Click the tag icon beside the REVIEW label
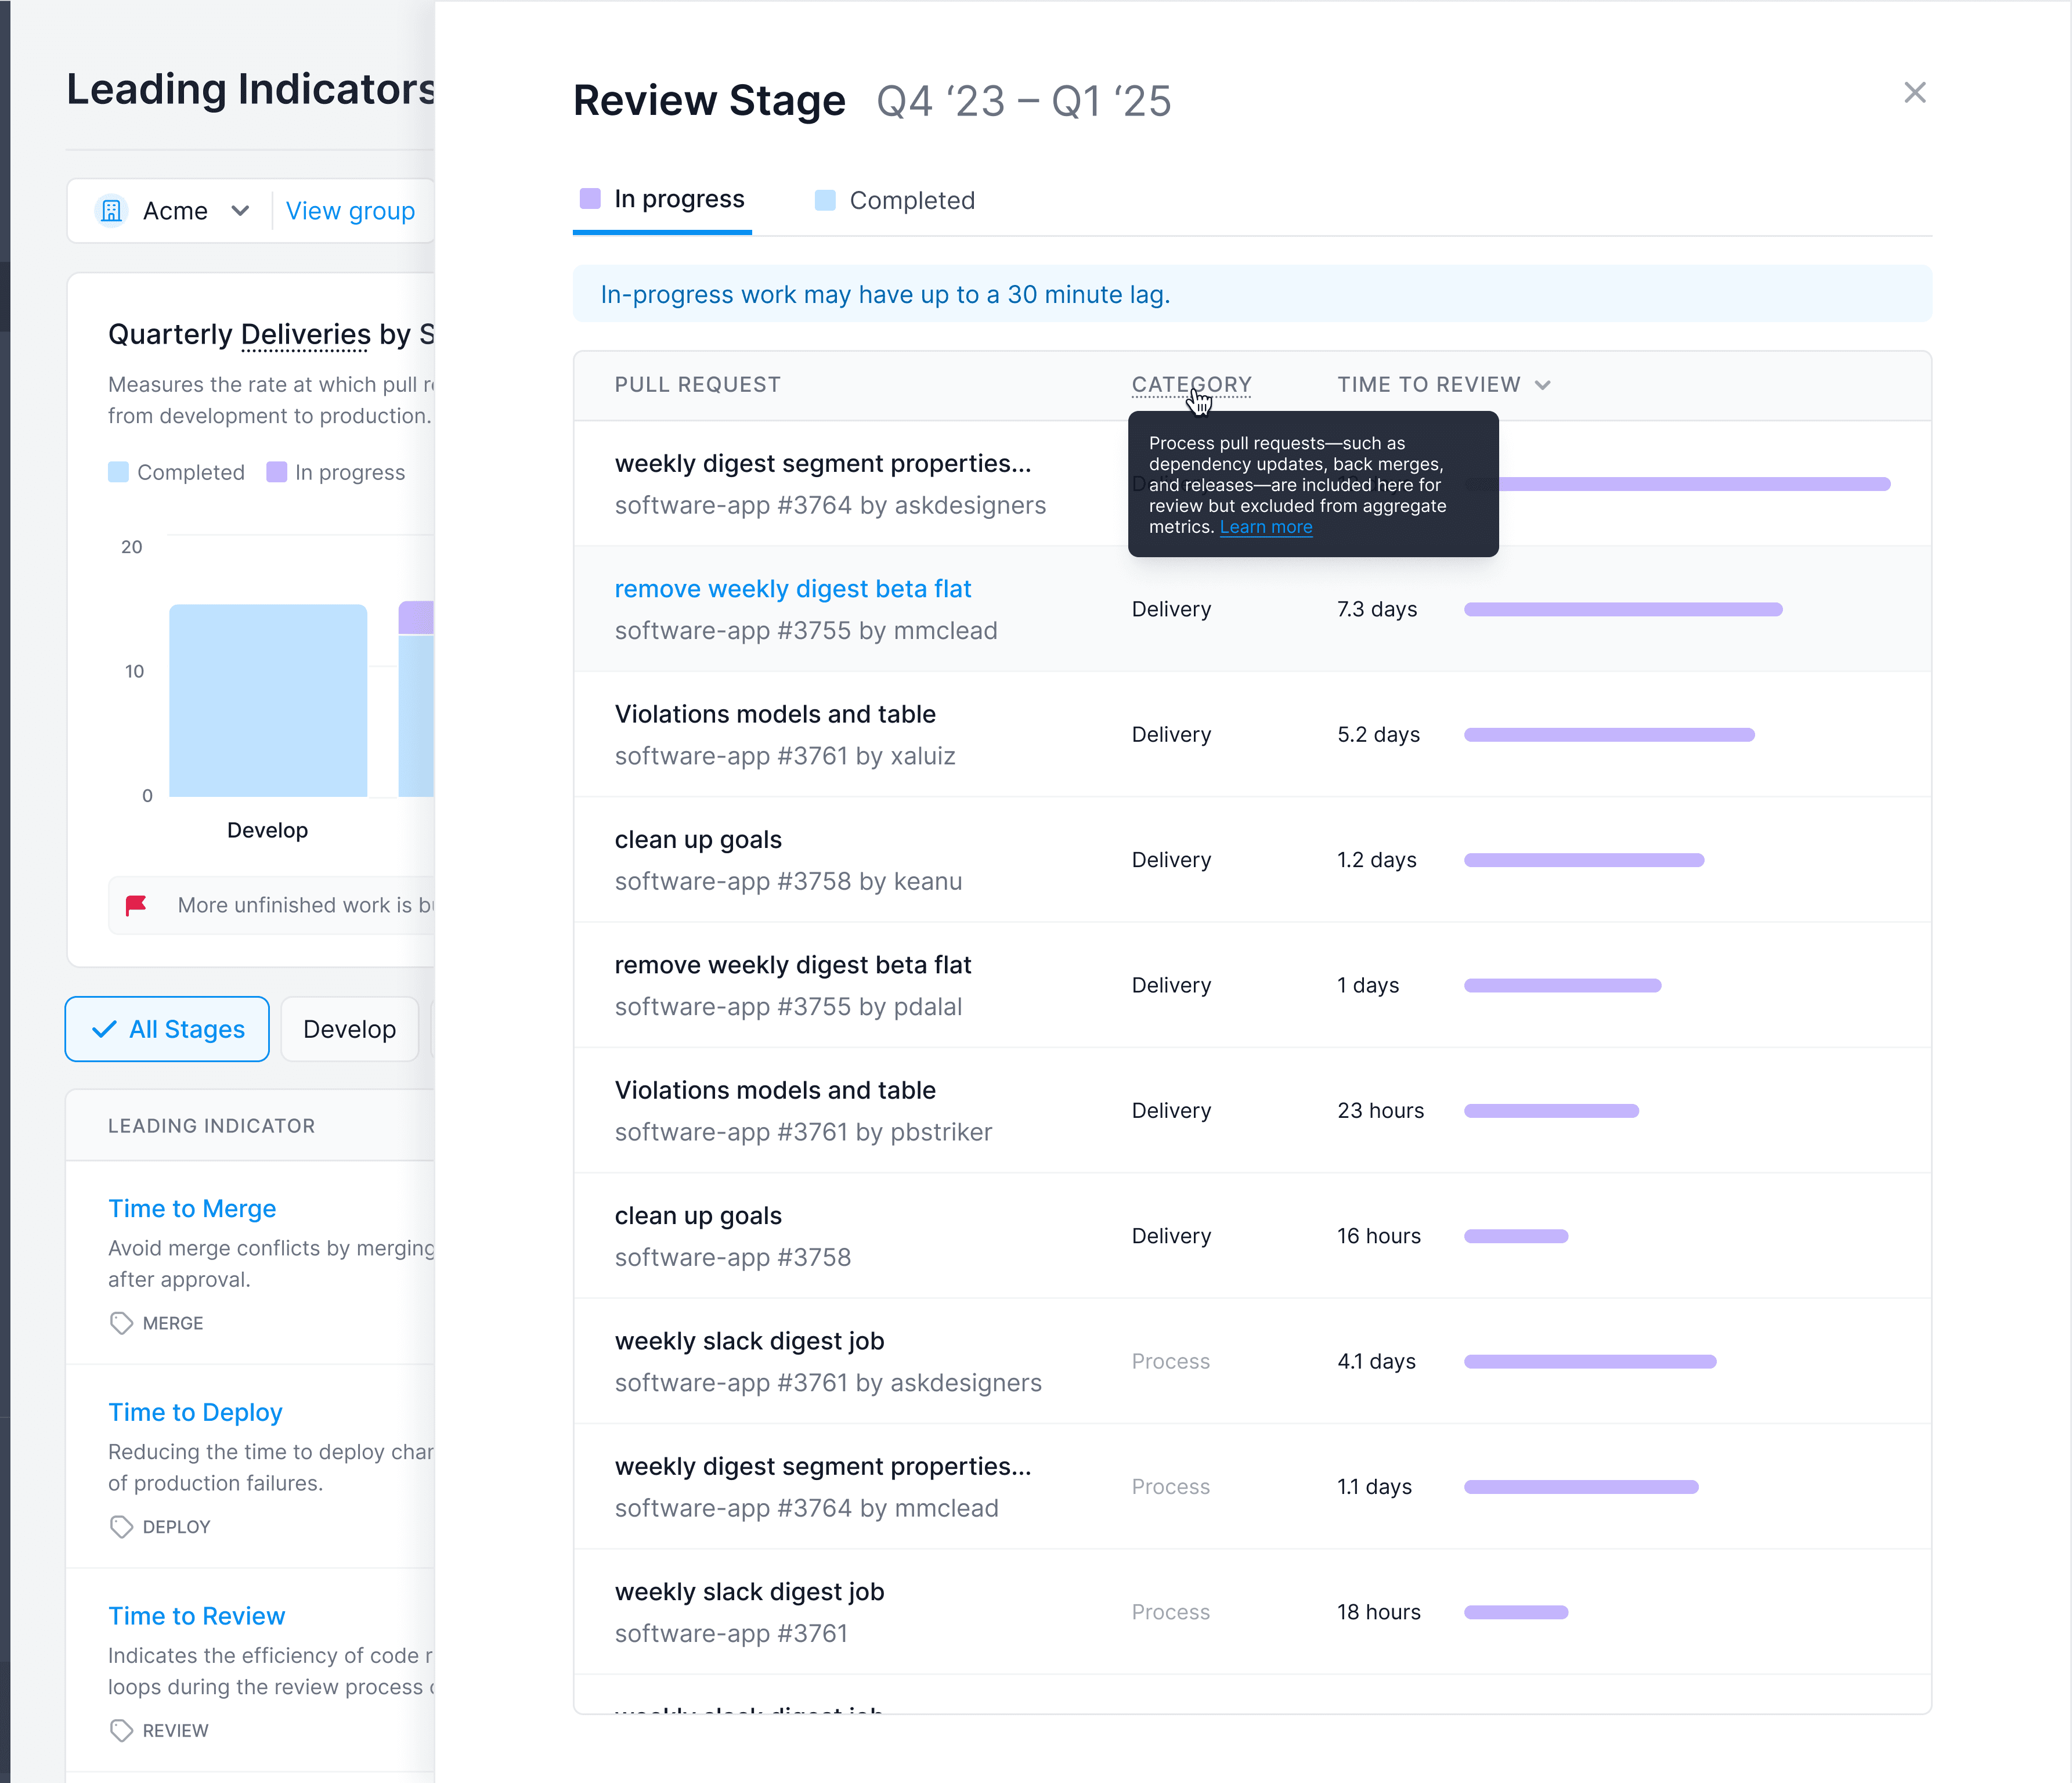The image size is (2072, 1783). [122, 1730]
